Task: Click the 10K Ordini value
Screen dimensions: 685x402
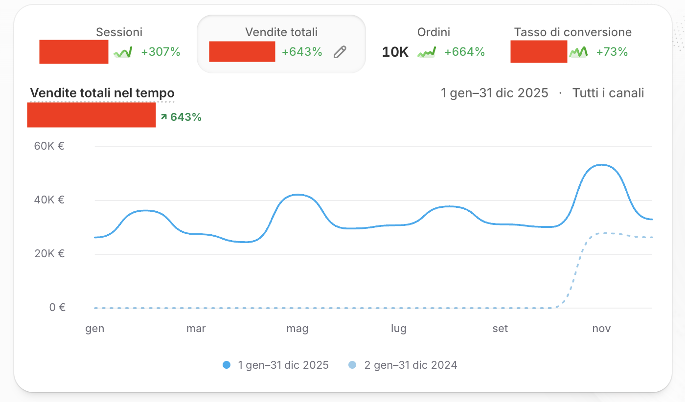Action: click(395, 52)
